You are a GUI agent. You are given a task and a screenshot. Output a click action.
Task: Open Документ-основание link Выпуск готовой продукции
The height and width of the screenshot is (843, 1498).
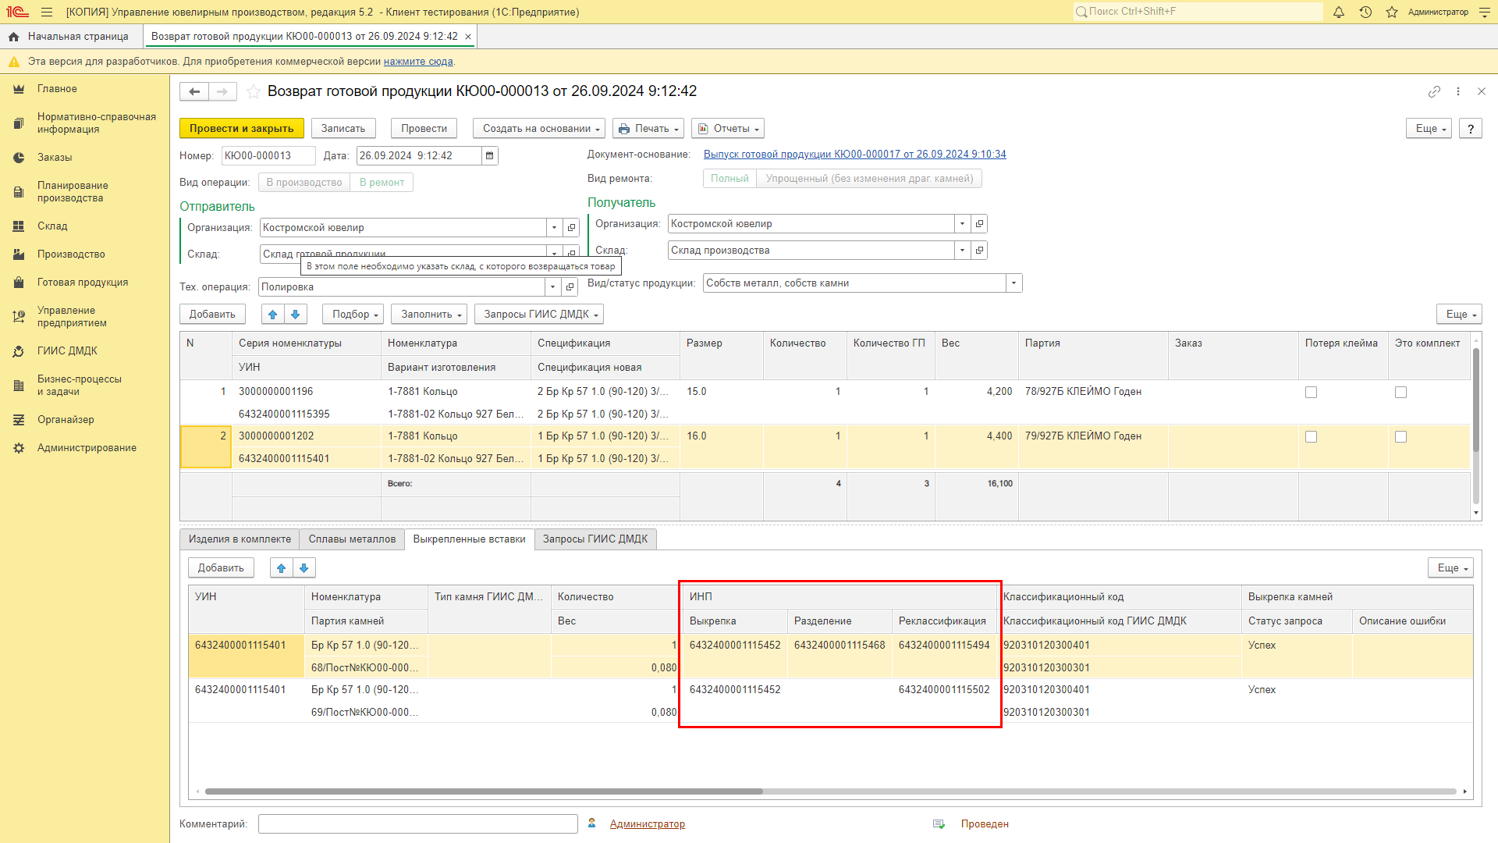pos(854,155)
